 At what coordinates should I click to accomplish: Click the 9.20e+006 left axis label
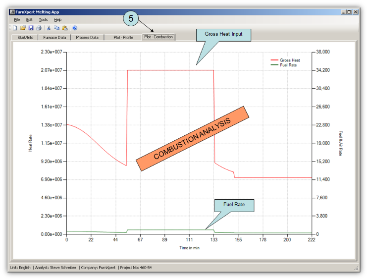point(52,162)
